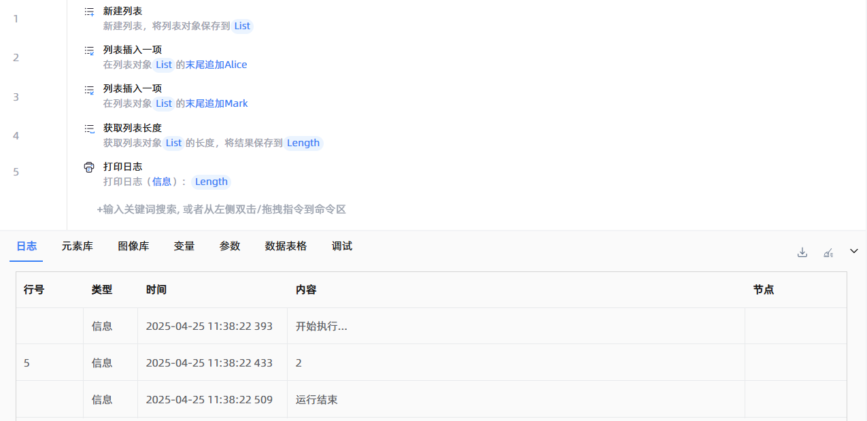Export logs with the download icon
Viewport: 867px width, 421px height.
click(x=802, y=252)
